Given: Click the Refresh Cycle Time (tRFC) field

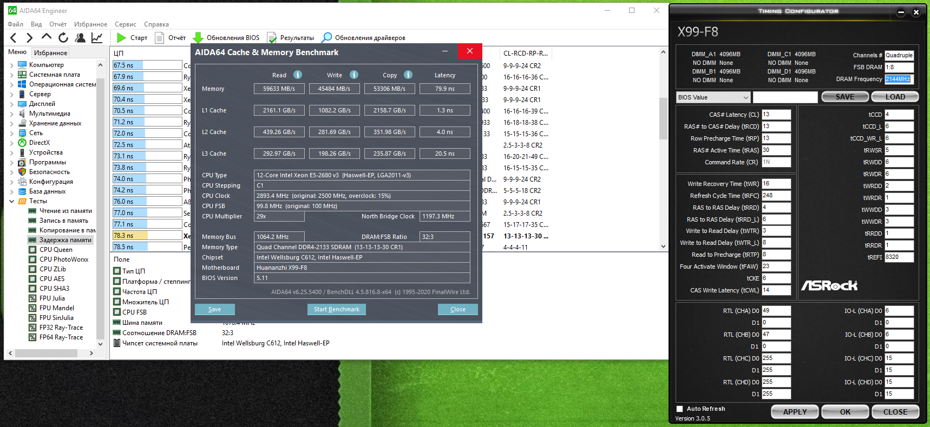Looking at the screenshot, I should point(776,196).
